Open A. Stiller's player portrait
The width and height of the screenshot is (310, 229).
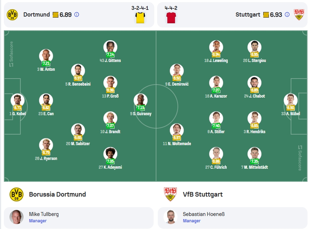click(x=216, y=118)
